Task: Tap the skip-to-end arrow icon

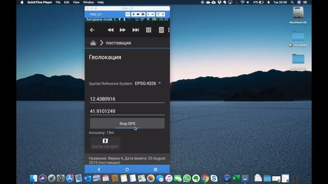Action: click(135, 30)
